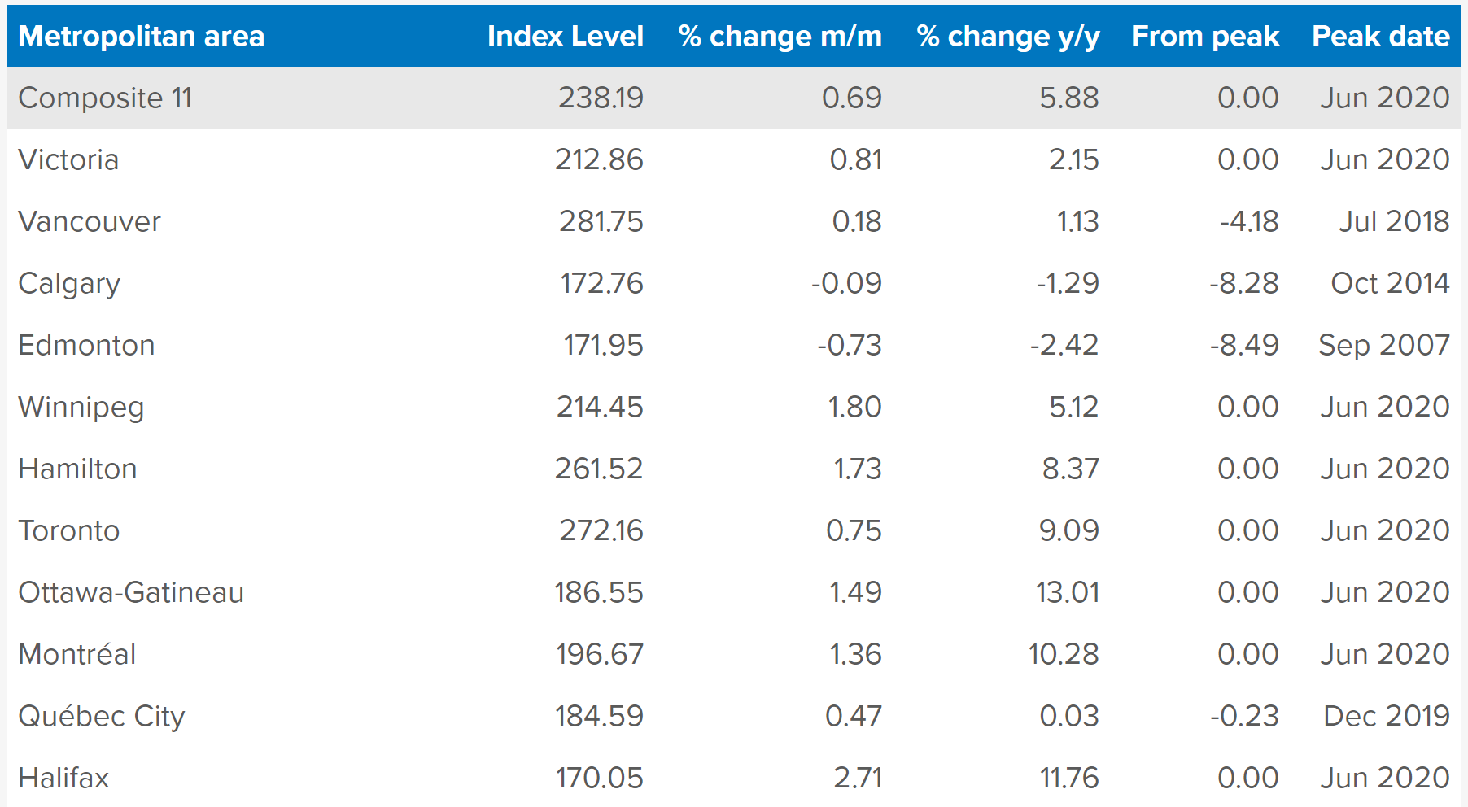Click the Winnipeg metropolitan area cell
This screenshot has height=807, width=1468.
pyautogui.click(x=81, y=407)
